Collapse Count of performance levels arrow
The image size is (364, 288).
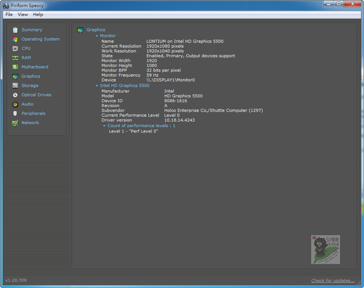[104, 126]
